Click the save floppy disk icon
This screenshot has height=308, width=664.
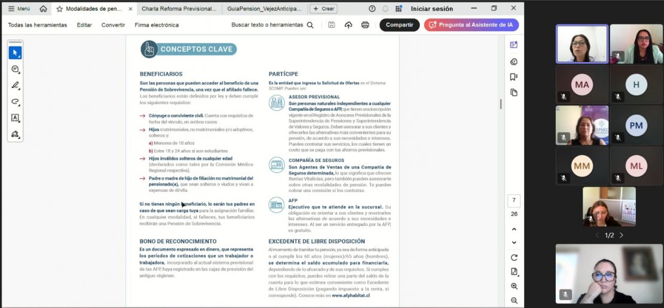[331, 25]
